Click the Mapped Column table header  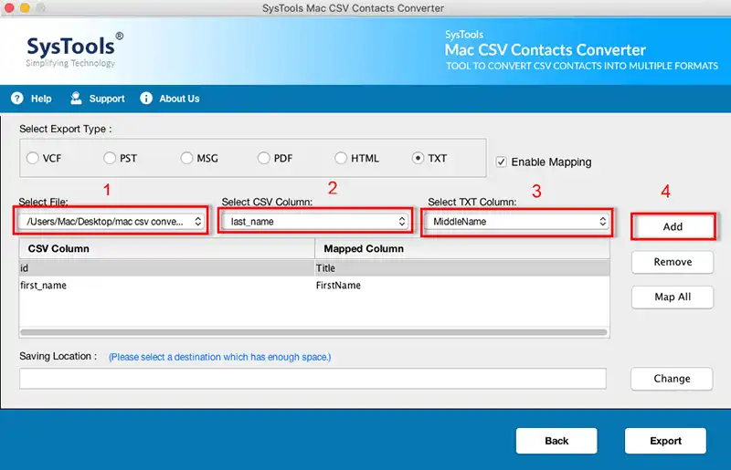[x=462, y=248]
